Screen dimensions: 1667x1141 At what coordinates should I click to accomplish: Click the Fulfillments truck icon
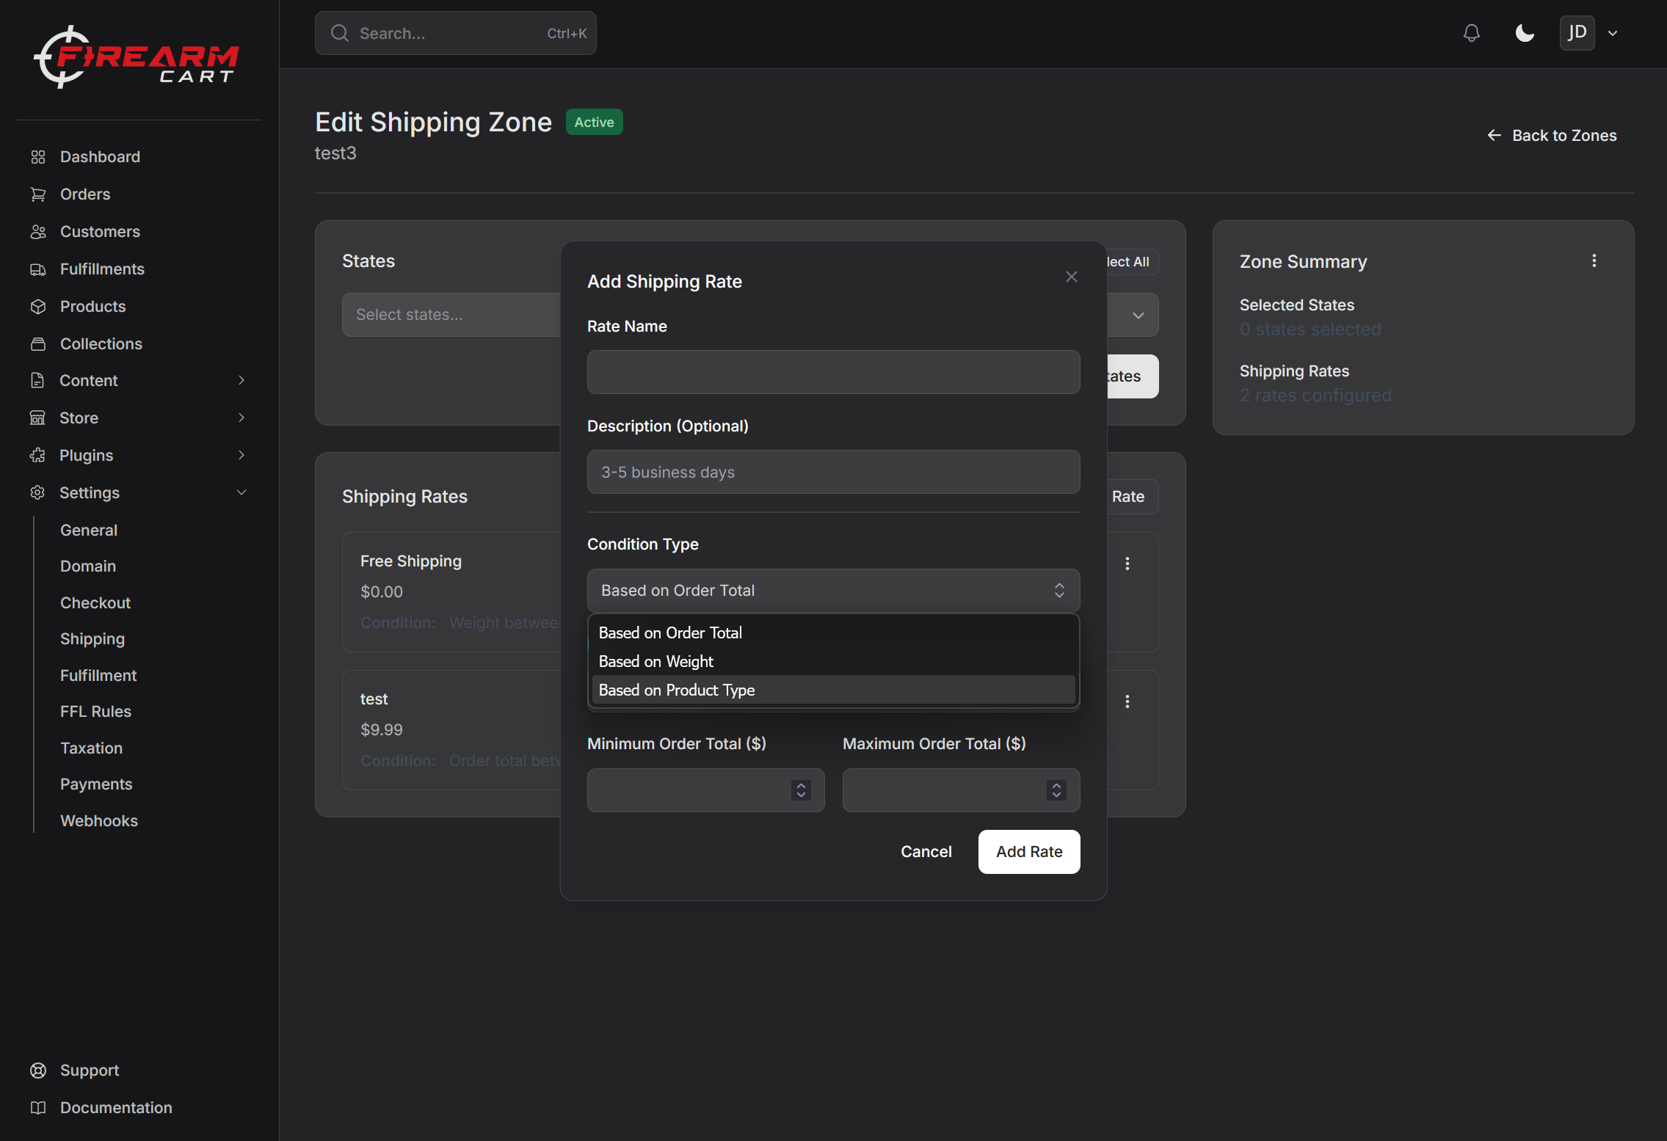click(x=38, y=269)
